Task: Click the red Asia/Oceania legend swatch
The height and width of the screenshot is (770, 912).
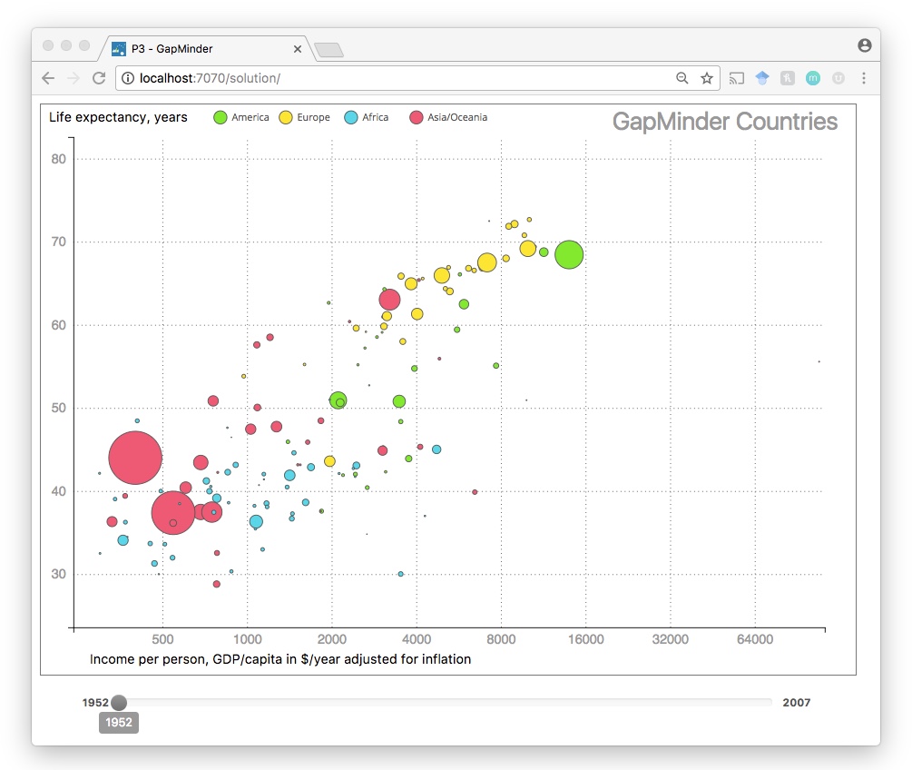Action: click(x=417, y=117)
